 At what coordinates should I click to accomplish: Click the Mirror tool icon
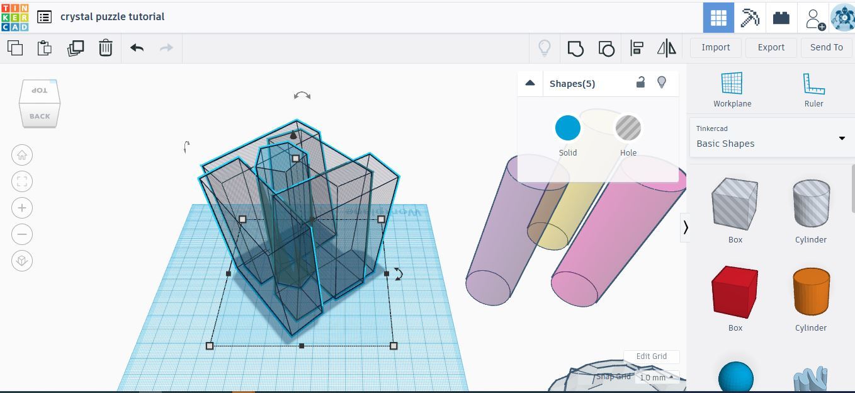pyautogui.click(x=666, y=48)
